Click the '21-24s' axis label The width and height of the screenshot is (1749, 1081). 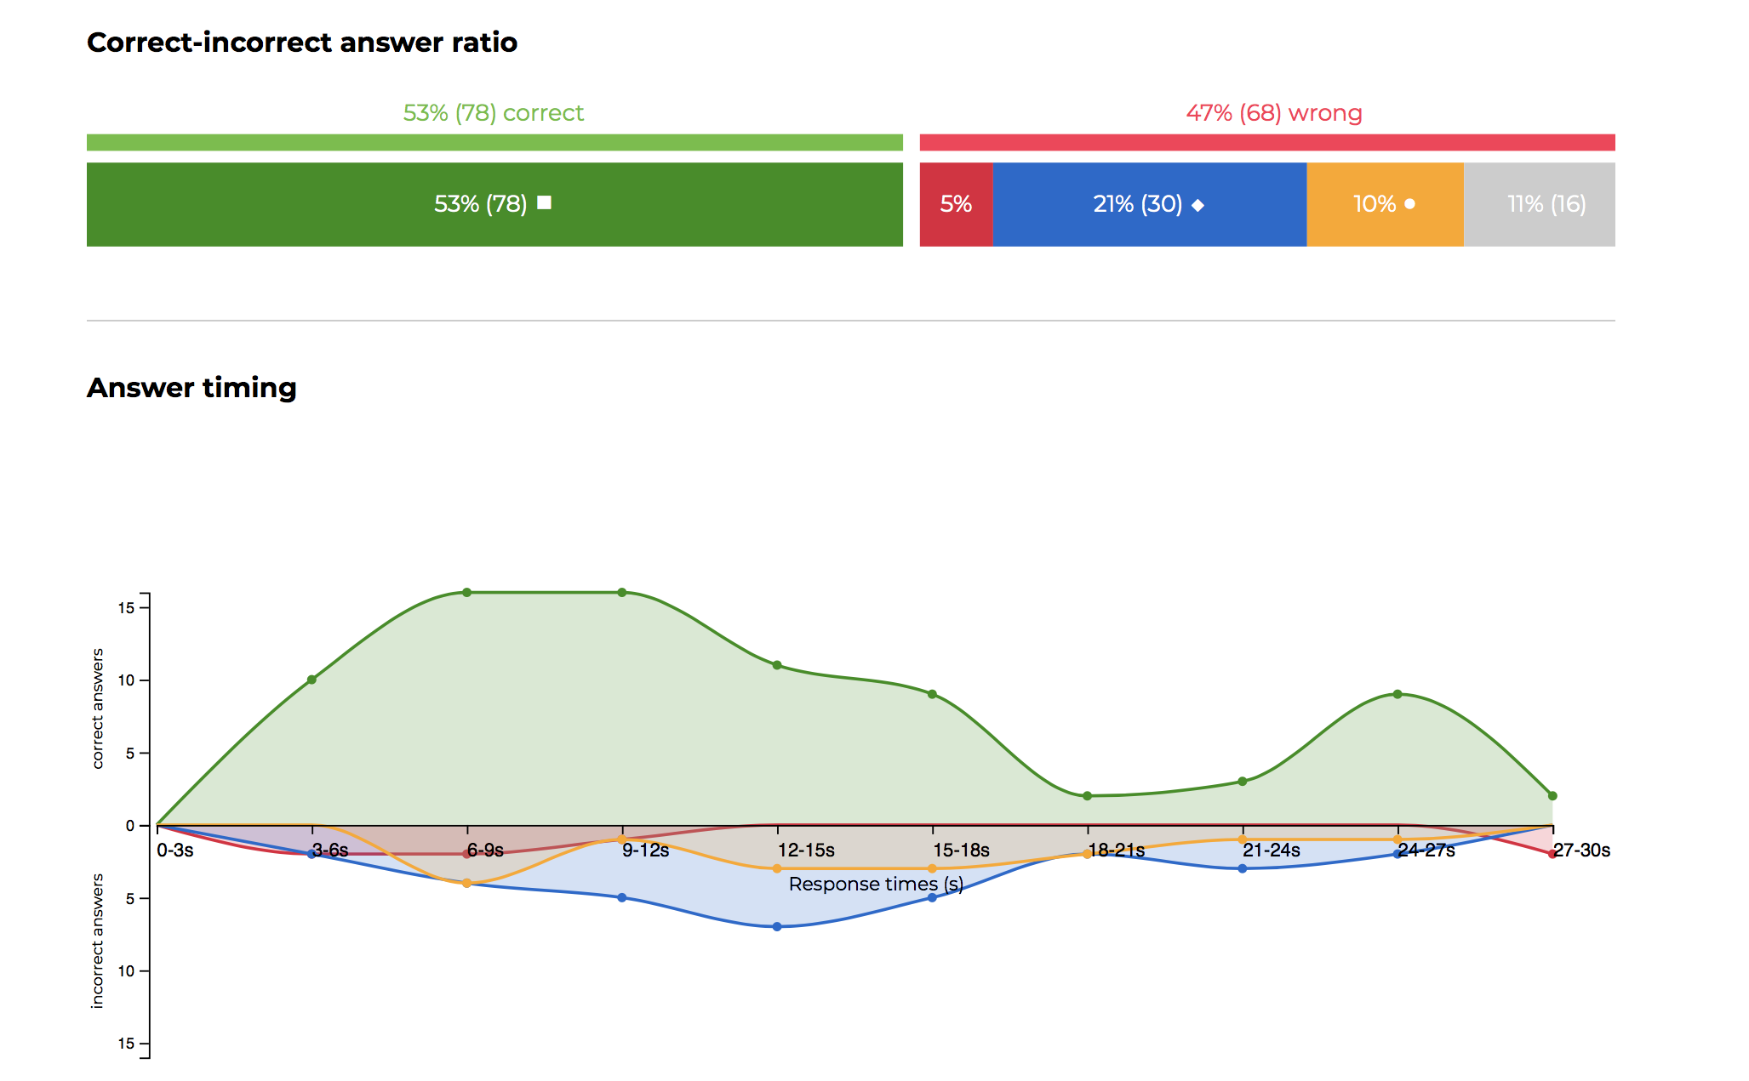coord(1272,851)
